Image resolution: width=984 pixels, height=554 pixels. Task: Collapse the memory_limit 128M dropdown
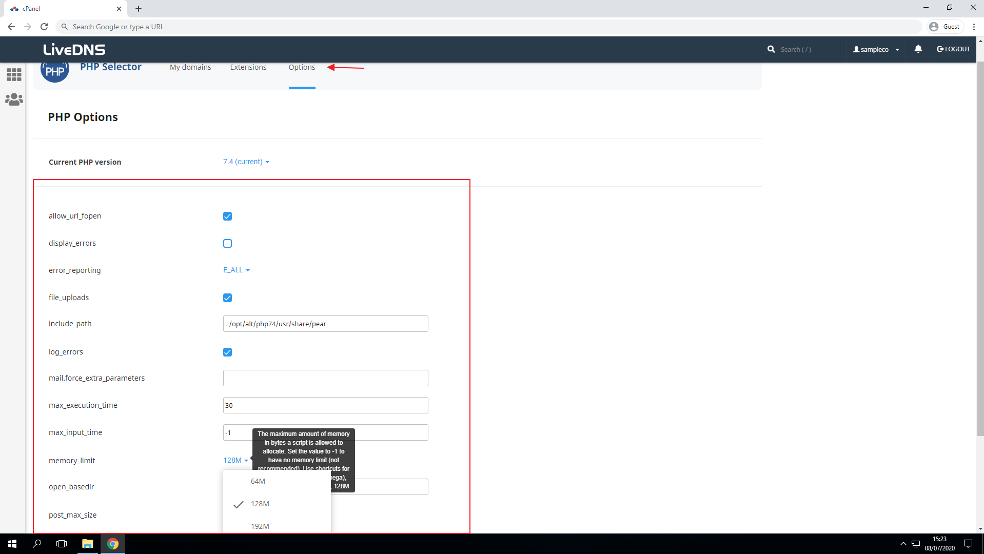[x=235, y=460]
